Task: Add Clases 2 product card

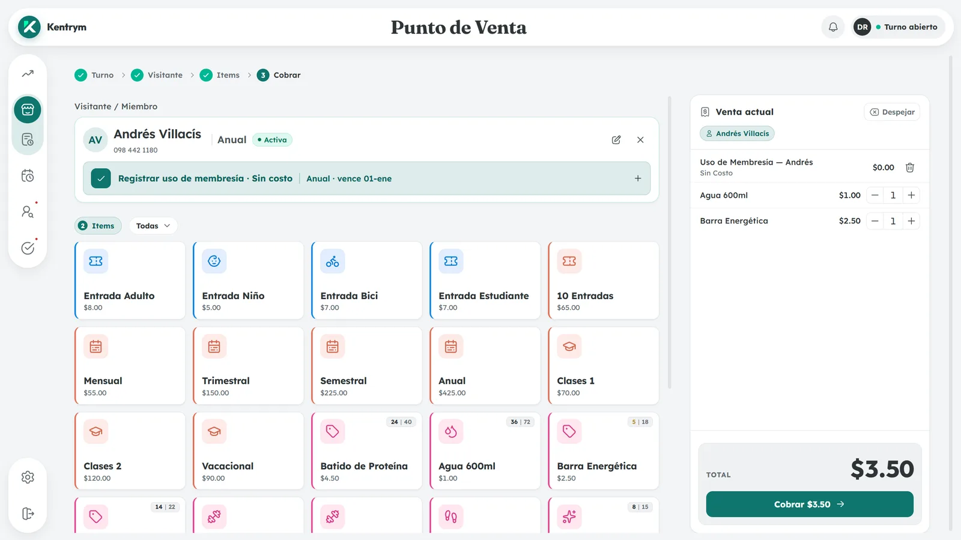Action: (130, 451)
